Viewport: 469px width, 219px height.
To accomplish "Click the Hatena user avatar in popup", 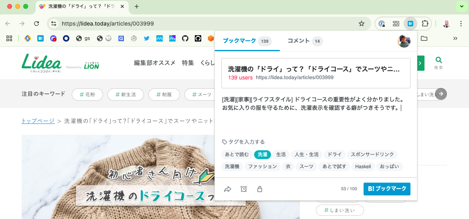I will pyautogui.click(x=404, y=41).
